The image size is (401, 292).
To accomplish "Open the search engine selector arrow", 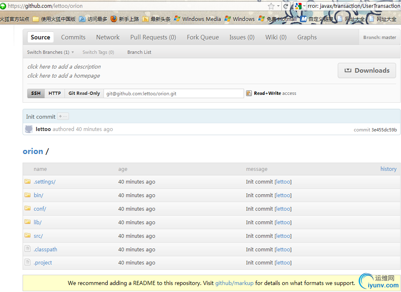I will [304, 6].
